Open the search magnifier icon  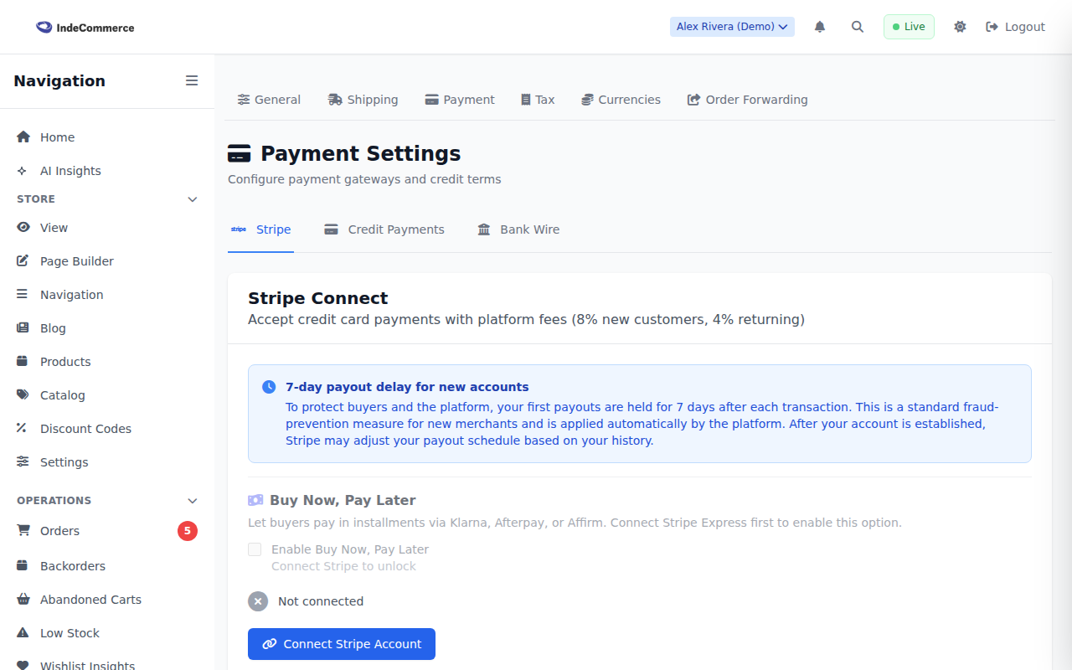tap(858, 27)
